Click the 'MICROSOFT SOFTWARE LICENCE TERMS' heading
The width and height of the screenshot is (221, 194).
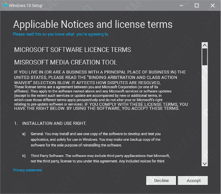(x=73, y=50)
